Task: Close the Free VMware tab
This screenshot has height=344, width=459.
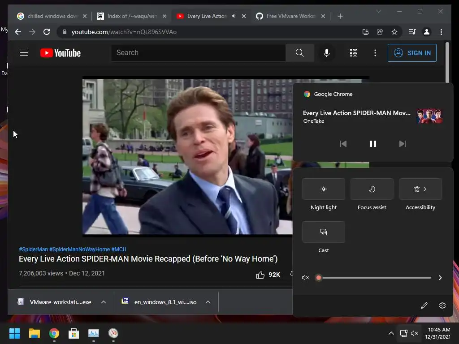Action: [x=323, y=16]
